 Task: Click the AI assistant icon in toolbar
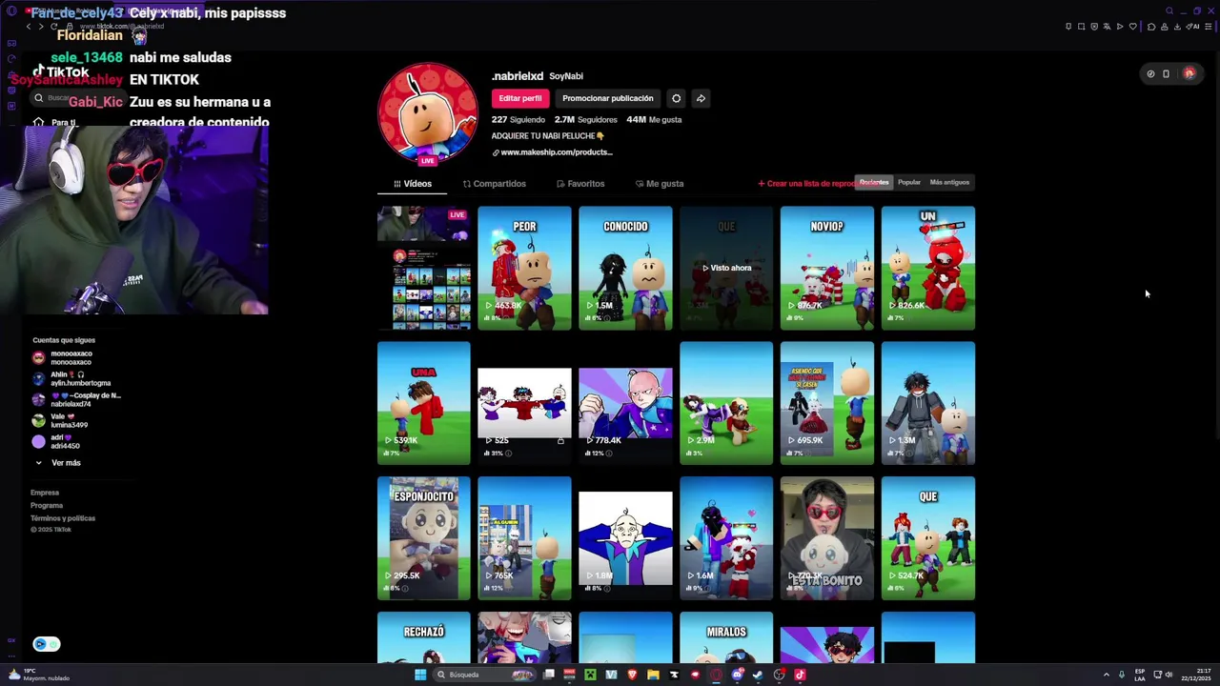(1192, 26)
